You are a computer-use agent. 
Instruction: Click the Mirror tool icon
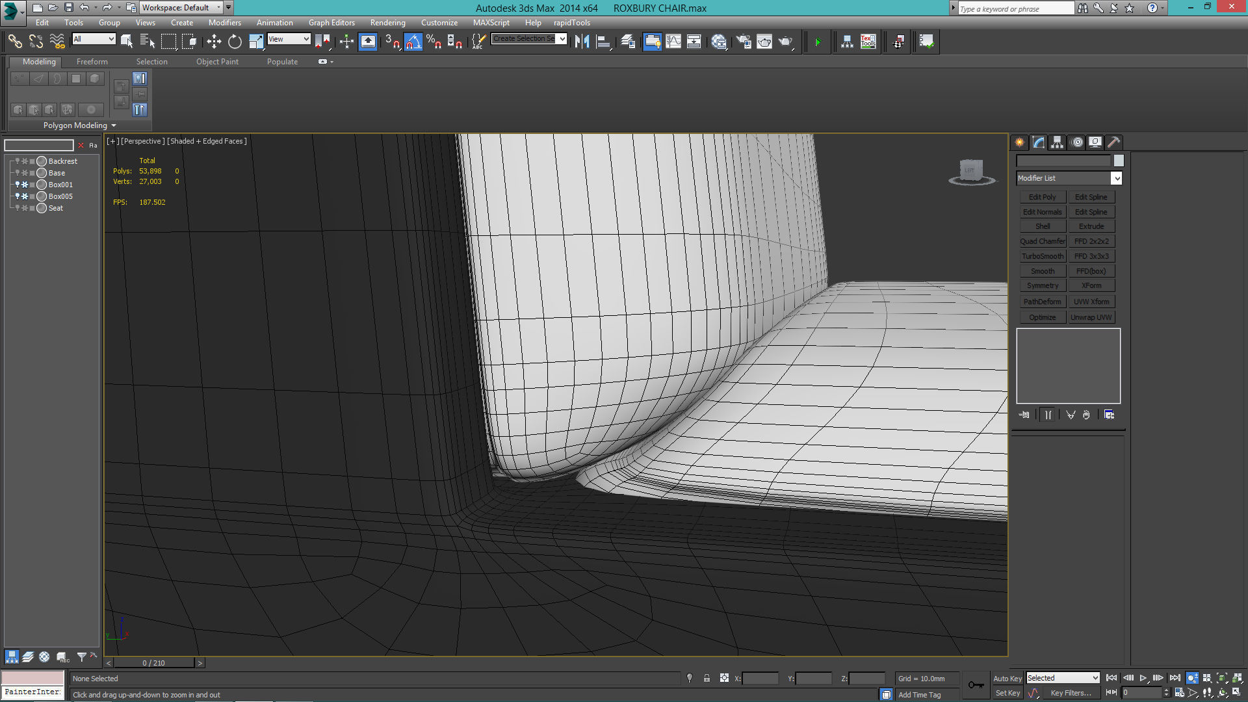click(x=582, y=42)
